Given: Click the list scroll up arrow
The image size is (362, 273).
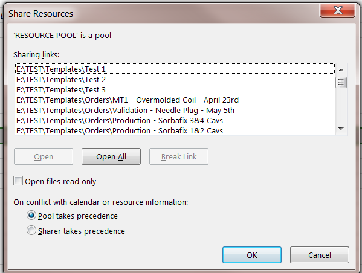Looking at the screenshot, I should coord(341,69).
